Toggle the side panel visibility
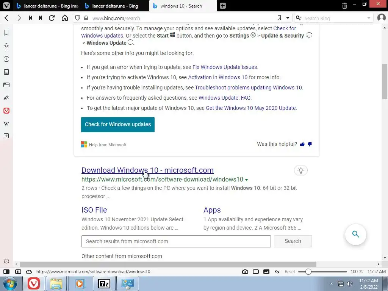This screenshot has height=291, width=388. [x=6, y=271]
